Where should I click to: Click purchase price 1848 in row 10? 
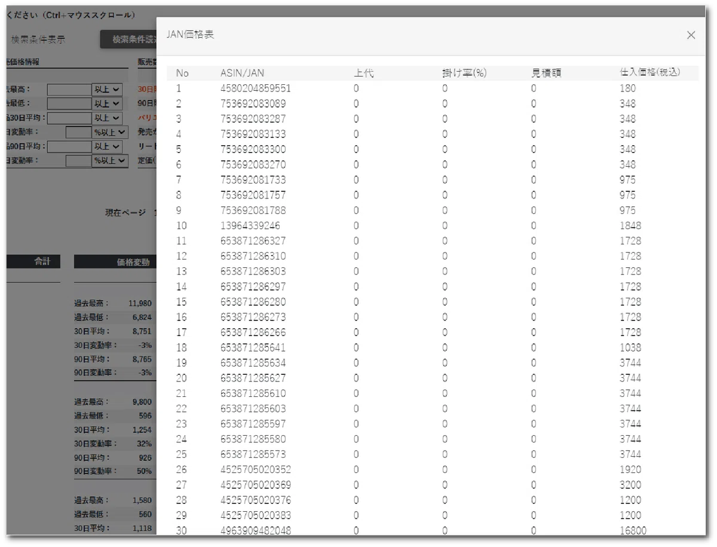click(630, 225)
